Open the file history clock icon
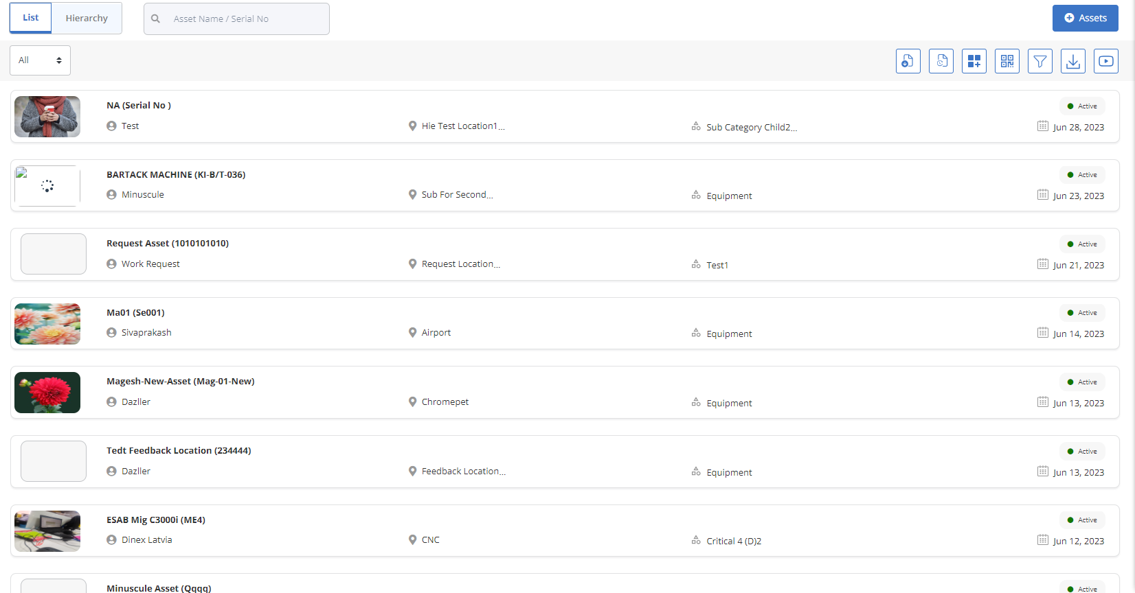1135x593 pixels. [x=941, y=61]
